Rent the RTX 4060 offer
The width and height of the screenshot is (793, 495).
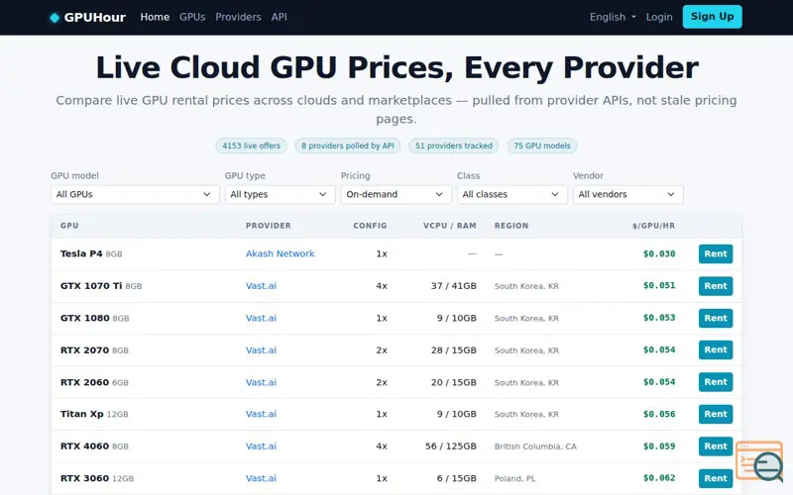coord(716,446)
